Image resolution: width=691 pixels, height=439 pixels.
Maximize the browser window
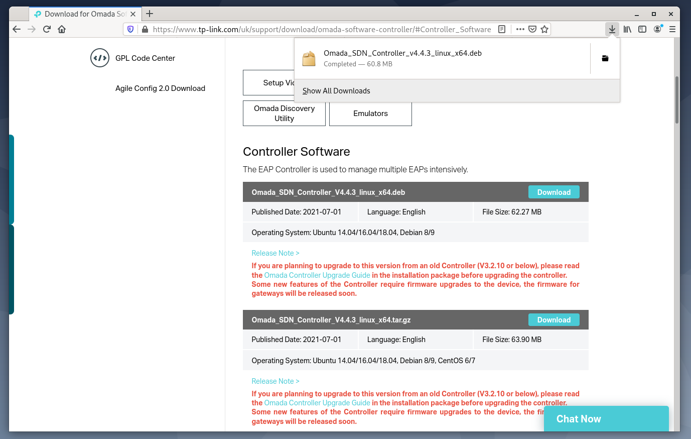(x=654, y=14)
